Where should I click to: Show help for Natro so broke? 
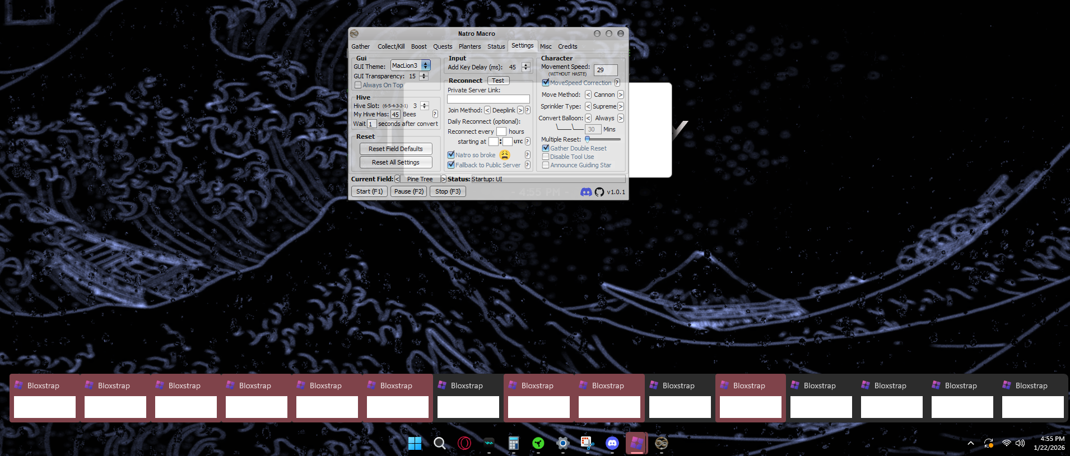pyautogui.click(x=528, y=155)
